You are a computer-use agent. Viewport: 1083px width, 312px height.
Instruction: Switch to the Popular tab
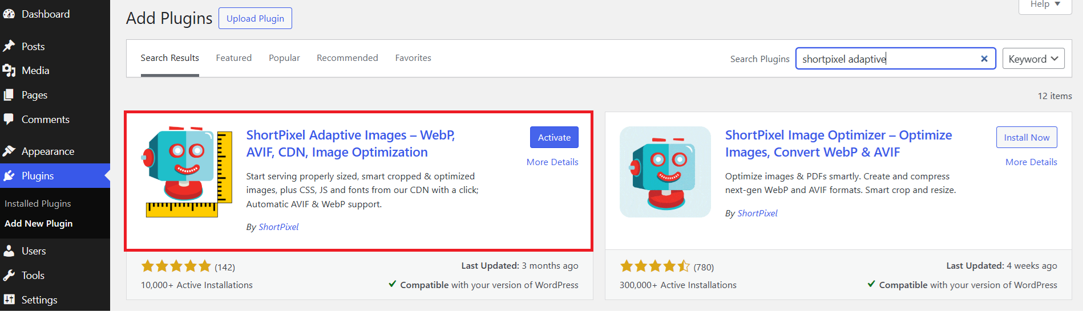coord(284,58)
